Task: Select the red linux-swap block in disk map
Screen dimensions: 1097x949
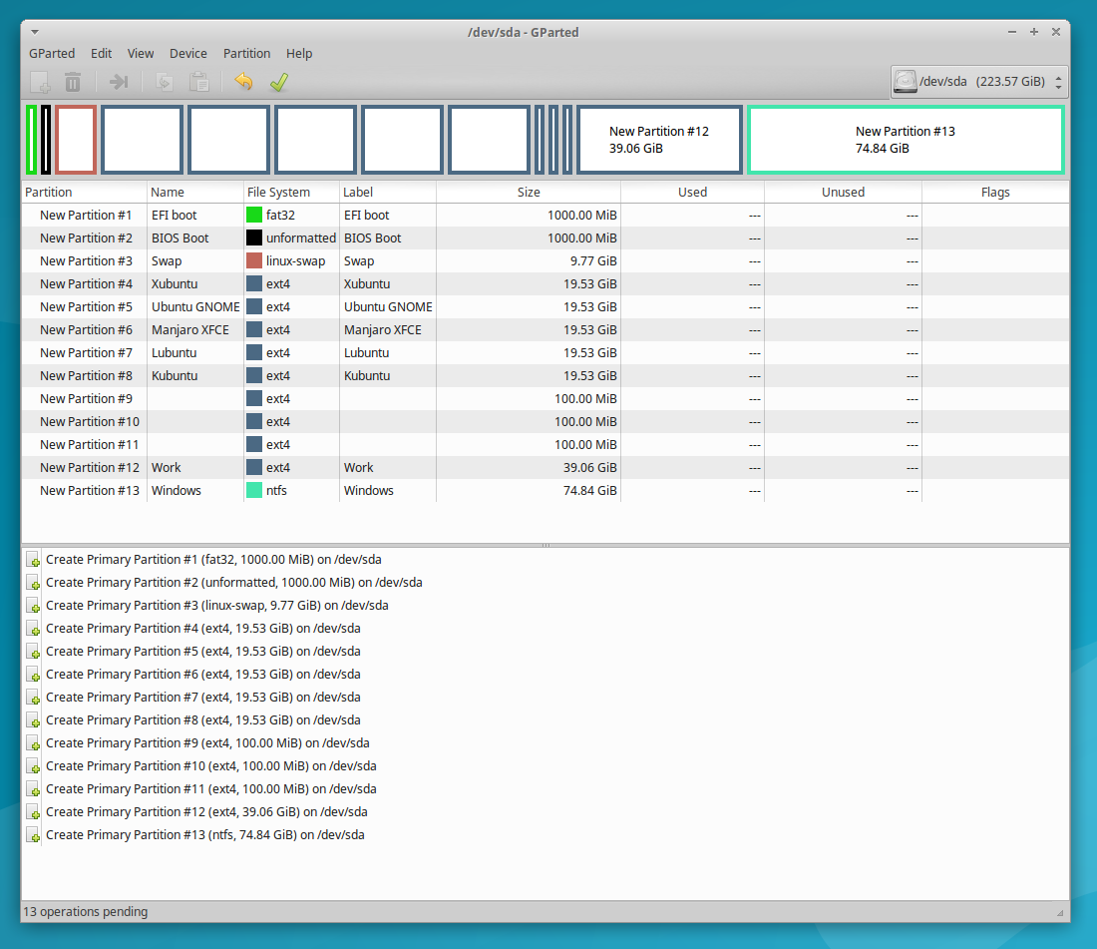Action: [x=76, y=140]
